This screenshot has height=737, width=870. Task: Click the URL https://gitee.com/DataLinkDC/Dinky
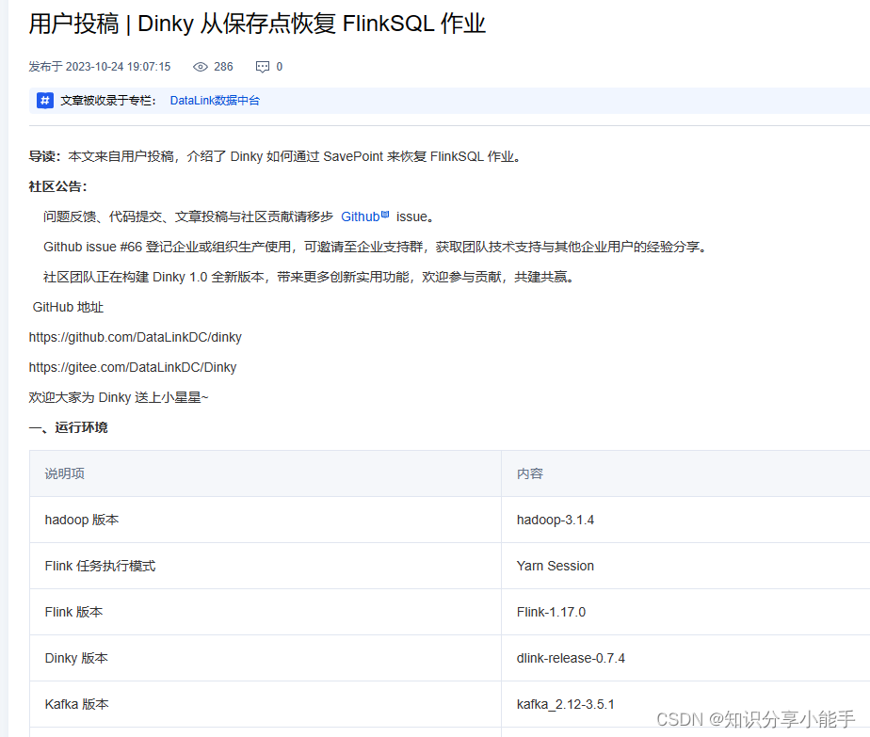pos(133,367)
